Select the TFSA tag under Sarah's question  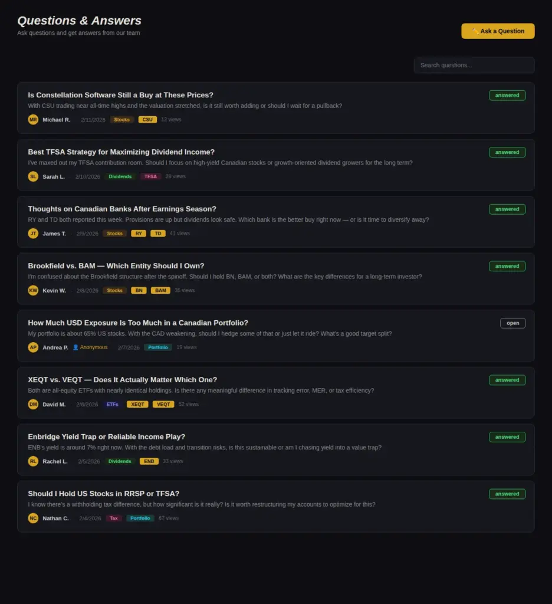click(x=150, y=176)
